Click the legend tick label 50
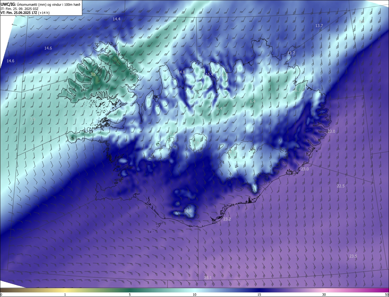The width and height of the screenshot is (389, 297). [387, 295]
